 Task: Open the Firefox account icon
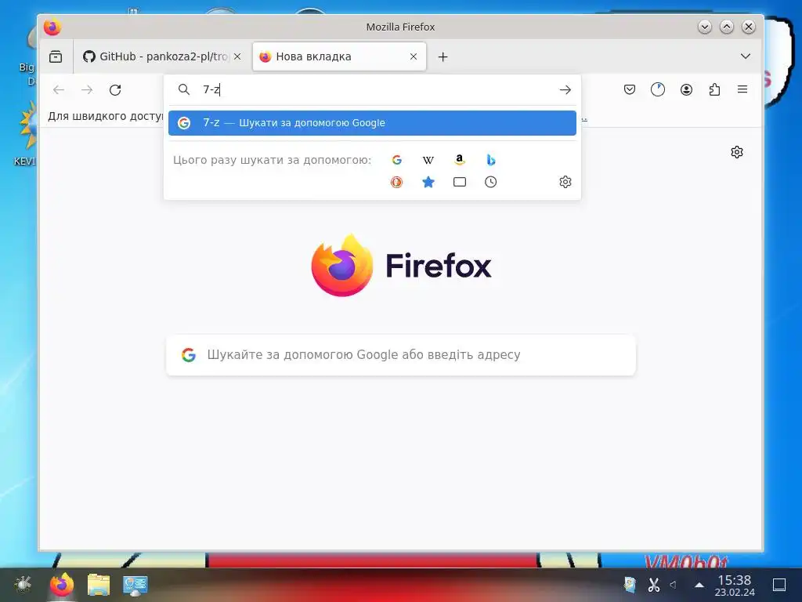(x=686, y=90)
